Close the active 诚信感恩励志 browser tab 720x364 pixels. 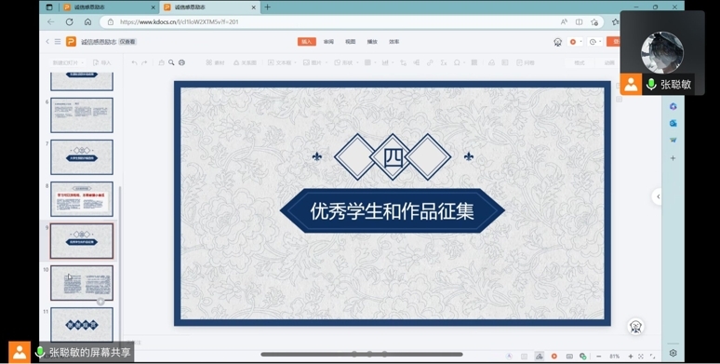pyautogui.click(x=254, y=7)
